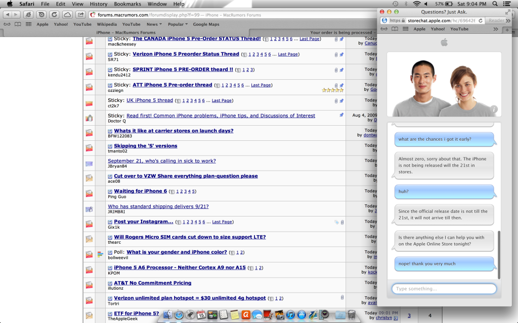Launch Photo Booth from the Dock
518x323 pixels.
(268, 314)
